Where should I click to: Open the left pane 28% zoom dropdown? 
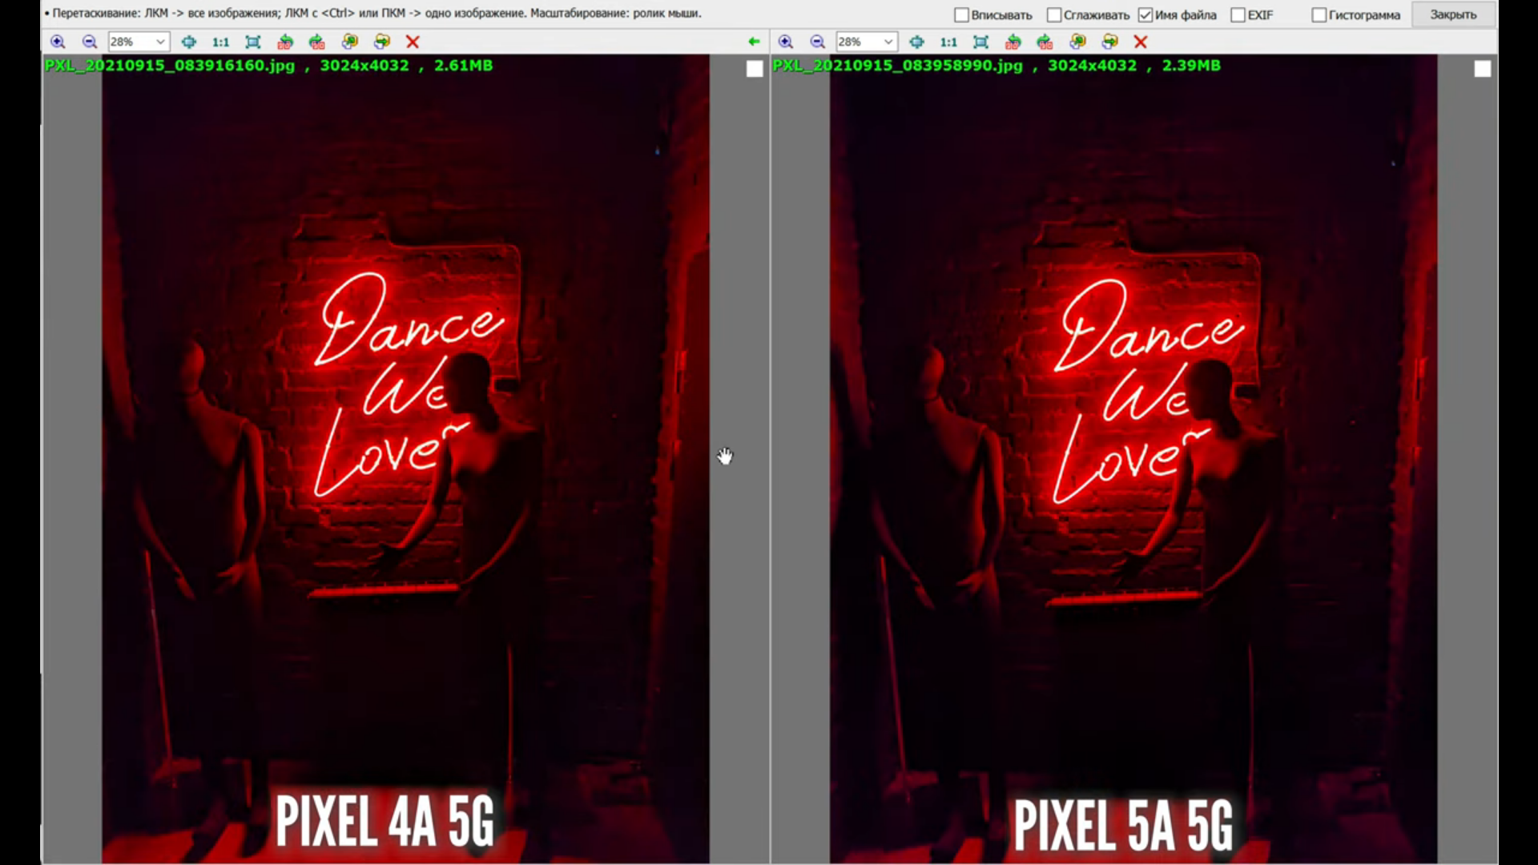(x=160, y=42)
